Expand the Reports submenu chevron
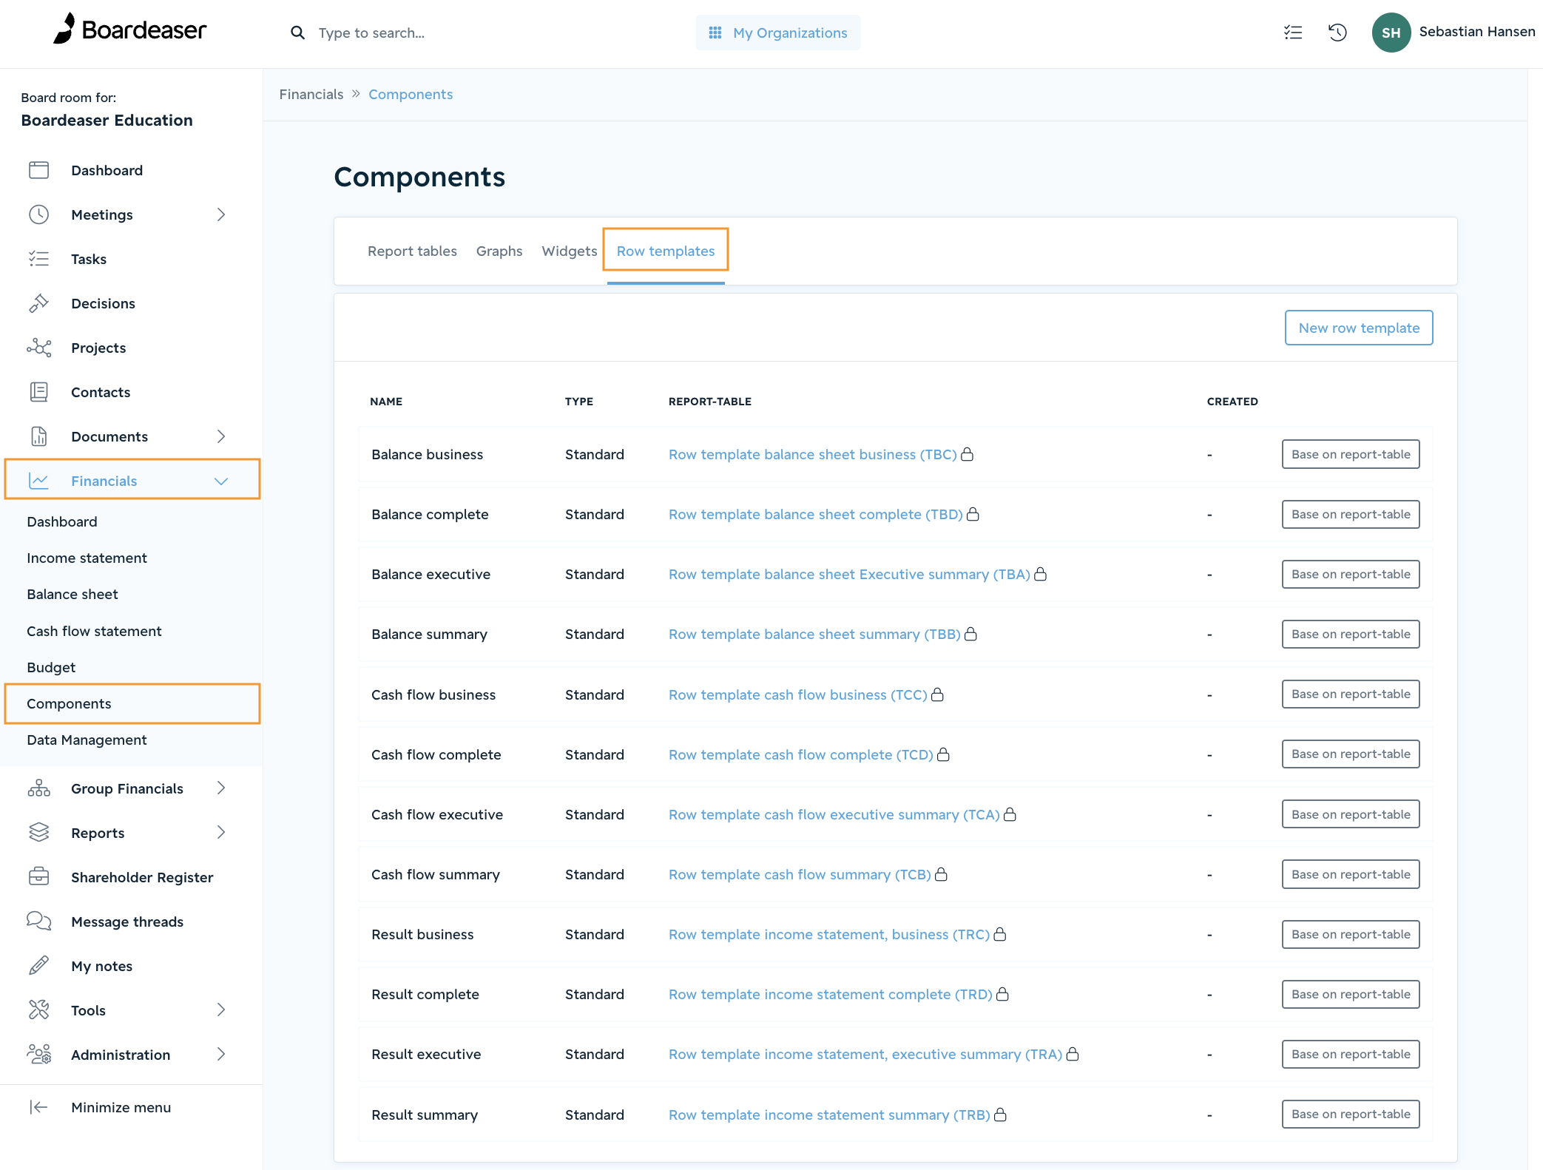The image size is (1543, 1170). (x=220, y=833)
